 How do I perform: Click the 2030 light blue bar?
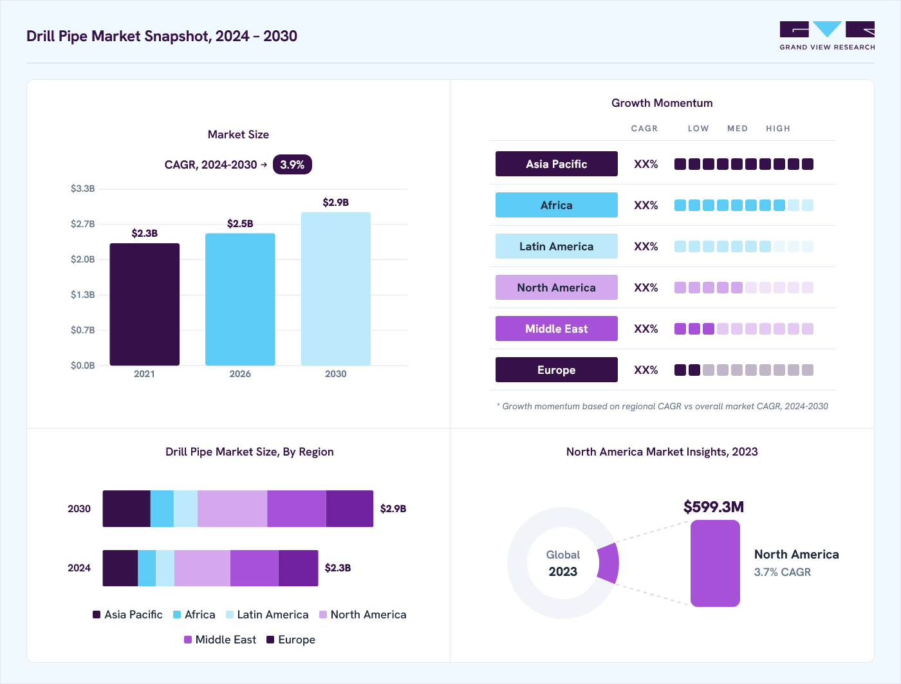[336, 289]
